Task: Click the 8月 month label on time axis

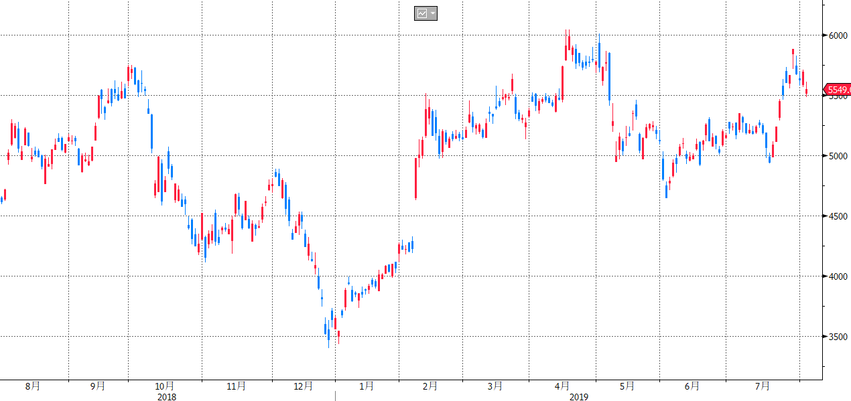Action: coord(32,386)
